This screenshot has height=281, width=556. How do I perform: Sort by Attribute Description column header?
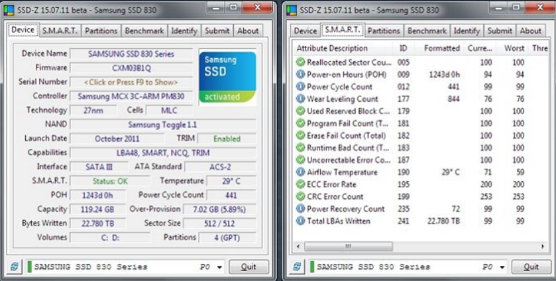tap(343, 48)
